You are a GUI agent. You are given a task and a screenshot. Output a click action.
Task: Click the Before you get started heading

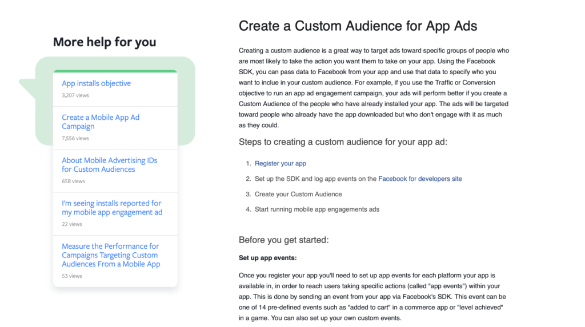point(283,240)
